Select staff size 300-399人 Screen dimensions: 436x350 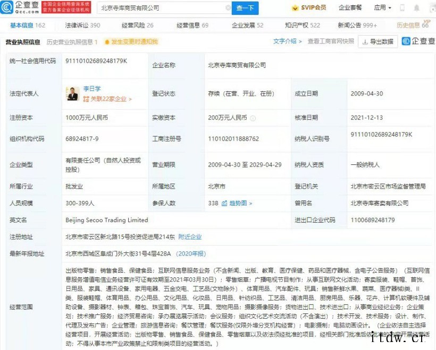80,203
